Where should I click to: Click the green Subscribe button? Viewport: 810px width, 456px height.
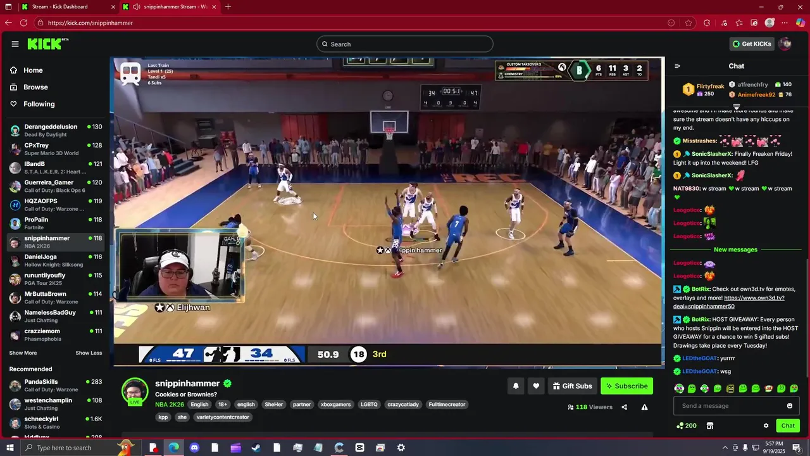pyautogui.click(x=626, y=386)
